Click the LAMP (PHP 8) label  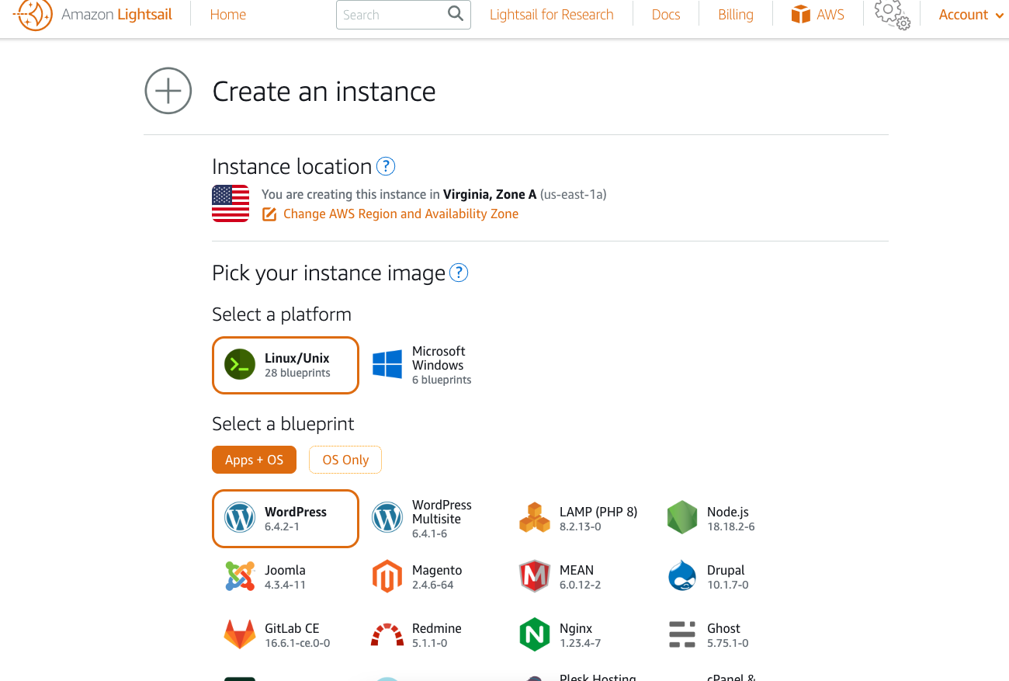tap(598, 512)
